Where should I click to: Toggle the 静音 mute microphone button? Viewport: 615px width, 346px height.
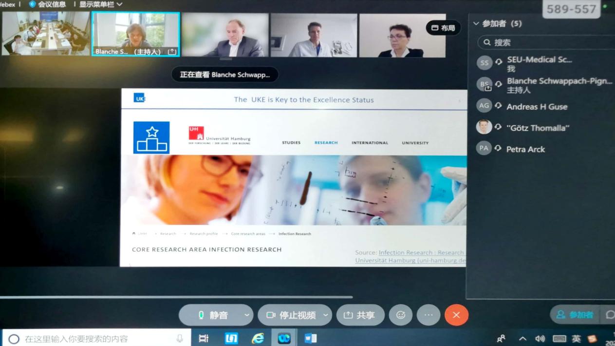coord(212,315)
